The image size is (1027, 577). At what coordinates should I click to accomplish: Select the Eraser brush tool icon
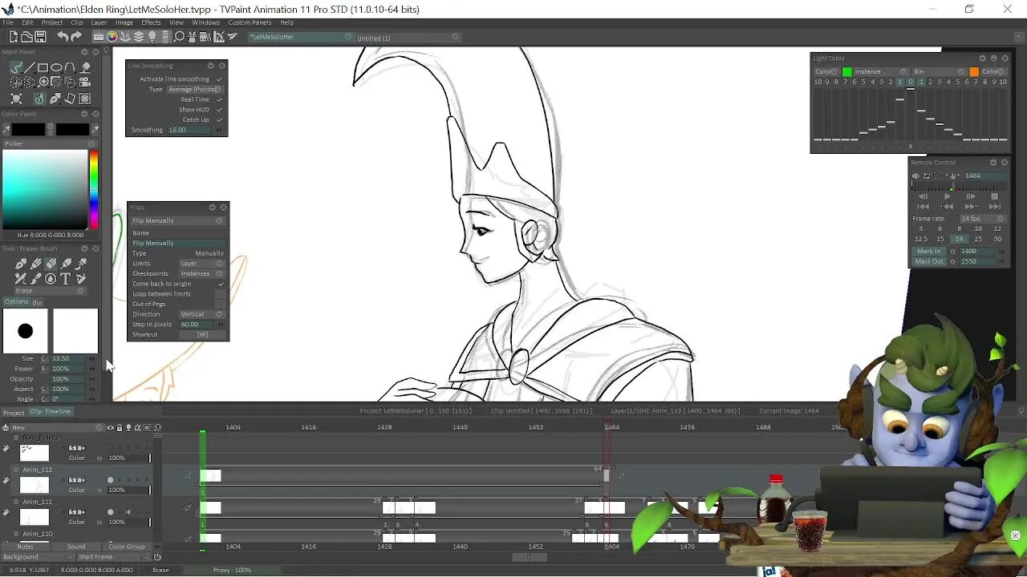tap(51, 264)
